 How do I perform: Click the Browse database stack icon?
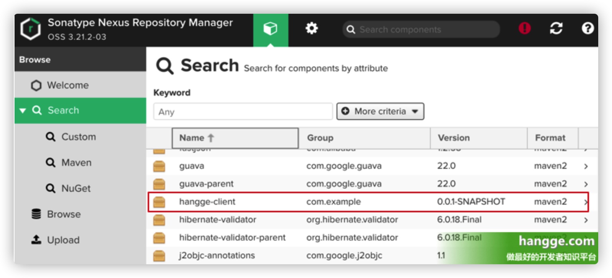pyautogui.click(x=36, y=214)
